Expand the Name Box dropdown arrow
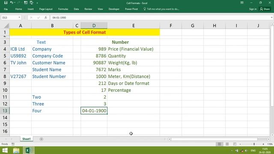 pyautogui.click(x=19, y=18)
